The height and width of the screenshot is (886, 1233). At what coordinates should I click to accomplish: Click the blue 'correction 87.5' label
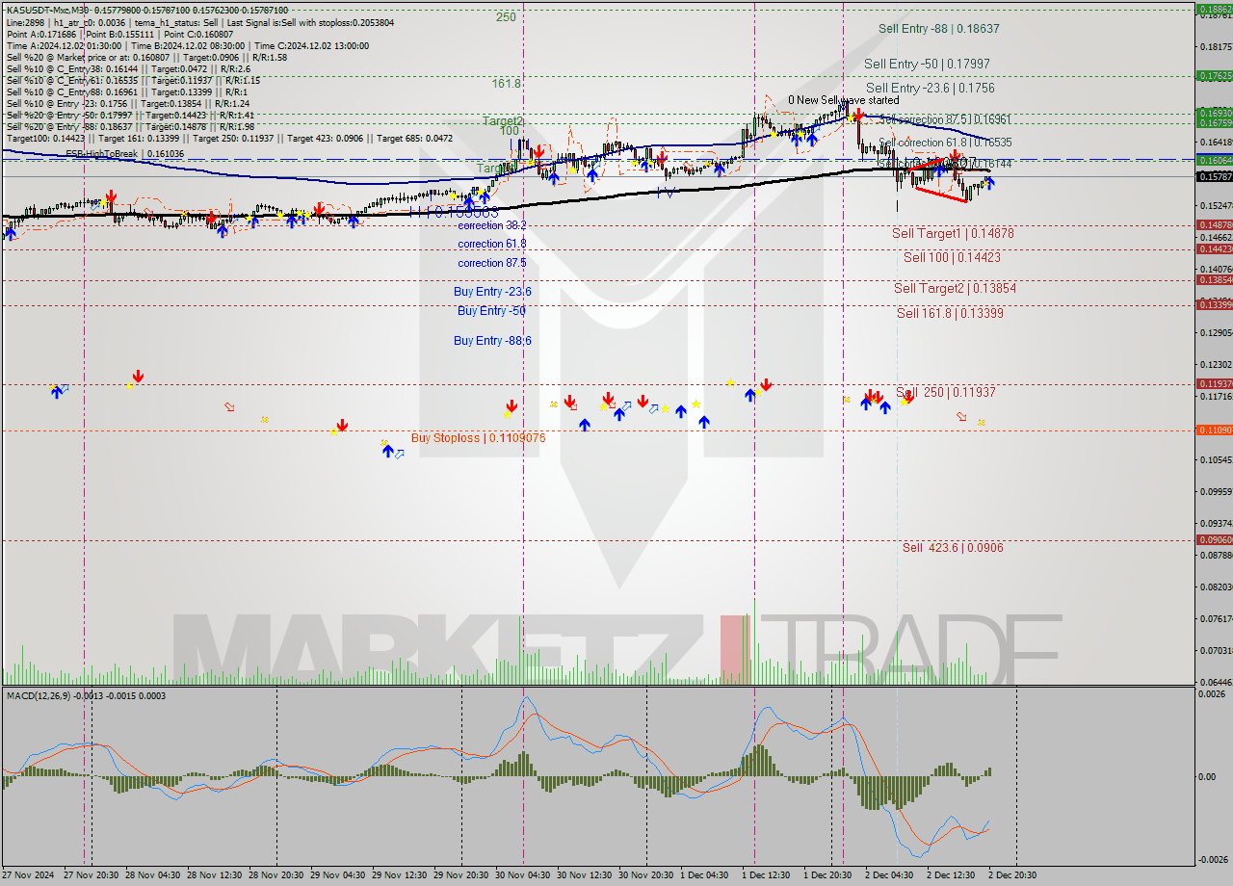(491, 263)
